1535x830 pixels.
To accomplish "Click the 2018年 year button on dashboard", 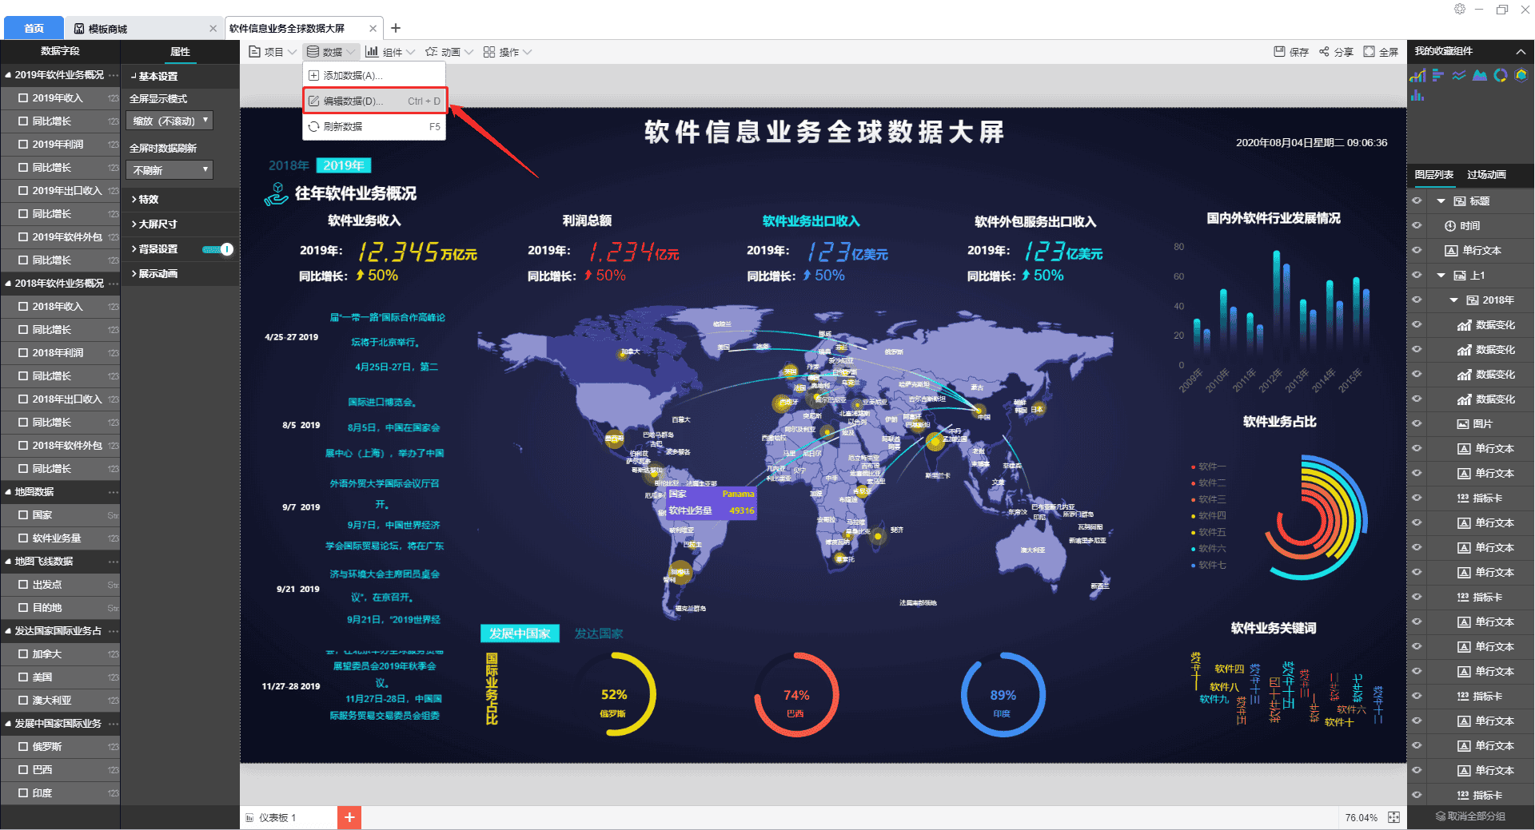I will click(289, 165).
